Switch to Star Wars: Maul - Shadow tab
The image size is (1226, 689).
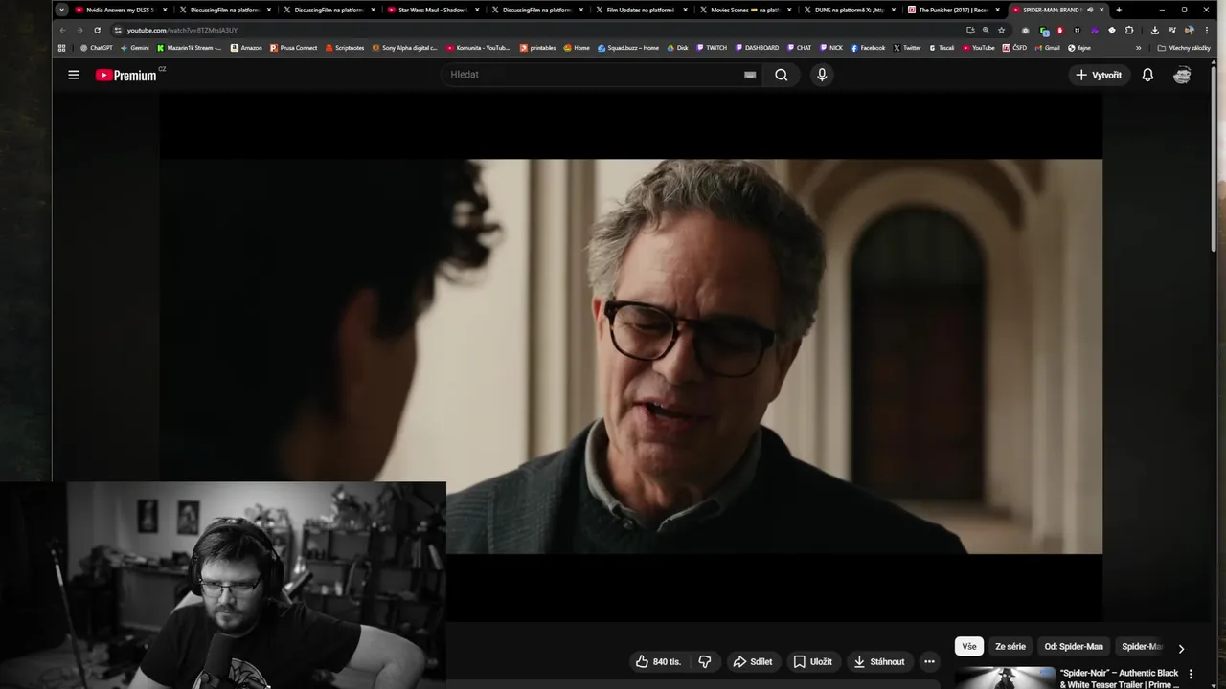pos(433,10)
